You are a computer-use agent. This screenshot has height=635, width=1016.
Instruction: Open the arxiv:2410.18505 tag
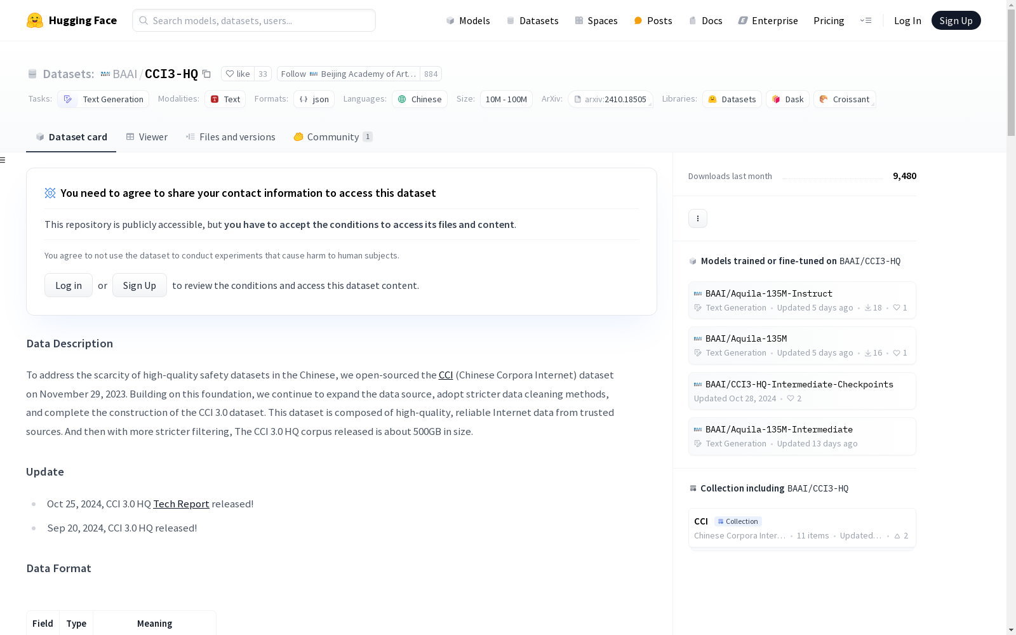[610, 99]
